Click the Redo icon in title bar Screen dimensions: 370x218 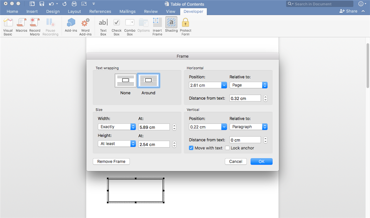click(x=64, y=4)
